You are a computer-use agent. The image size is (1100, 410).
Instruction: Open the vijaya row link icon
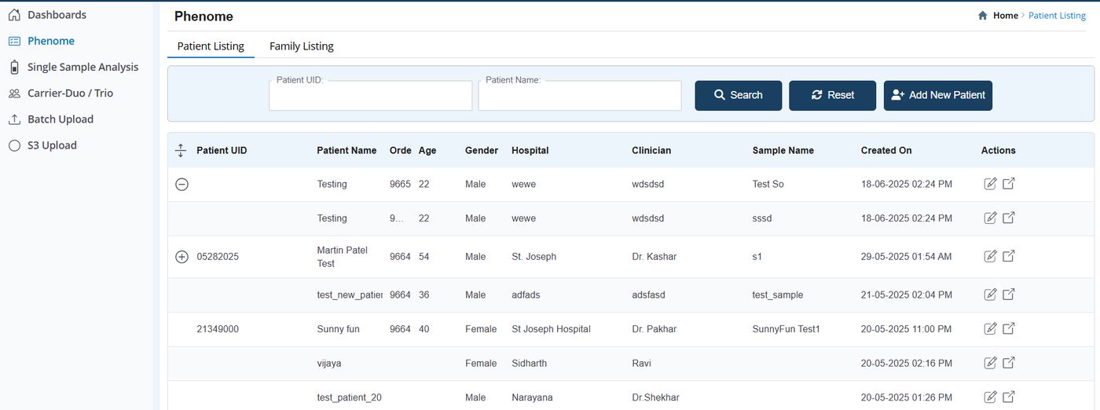pos(1009,363)
